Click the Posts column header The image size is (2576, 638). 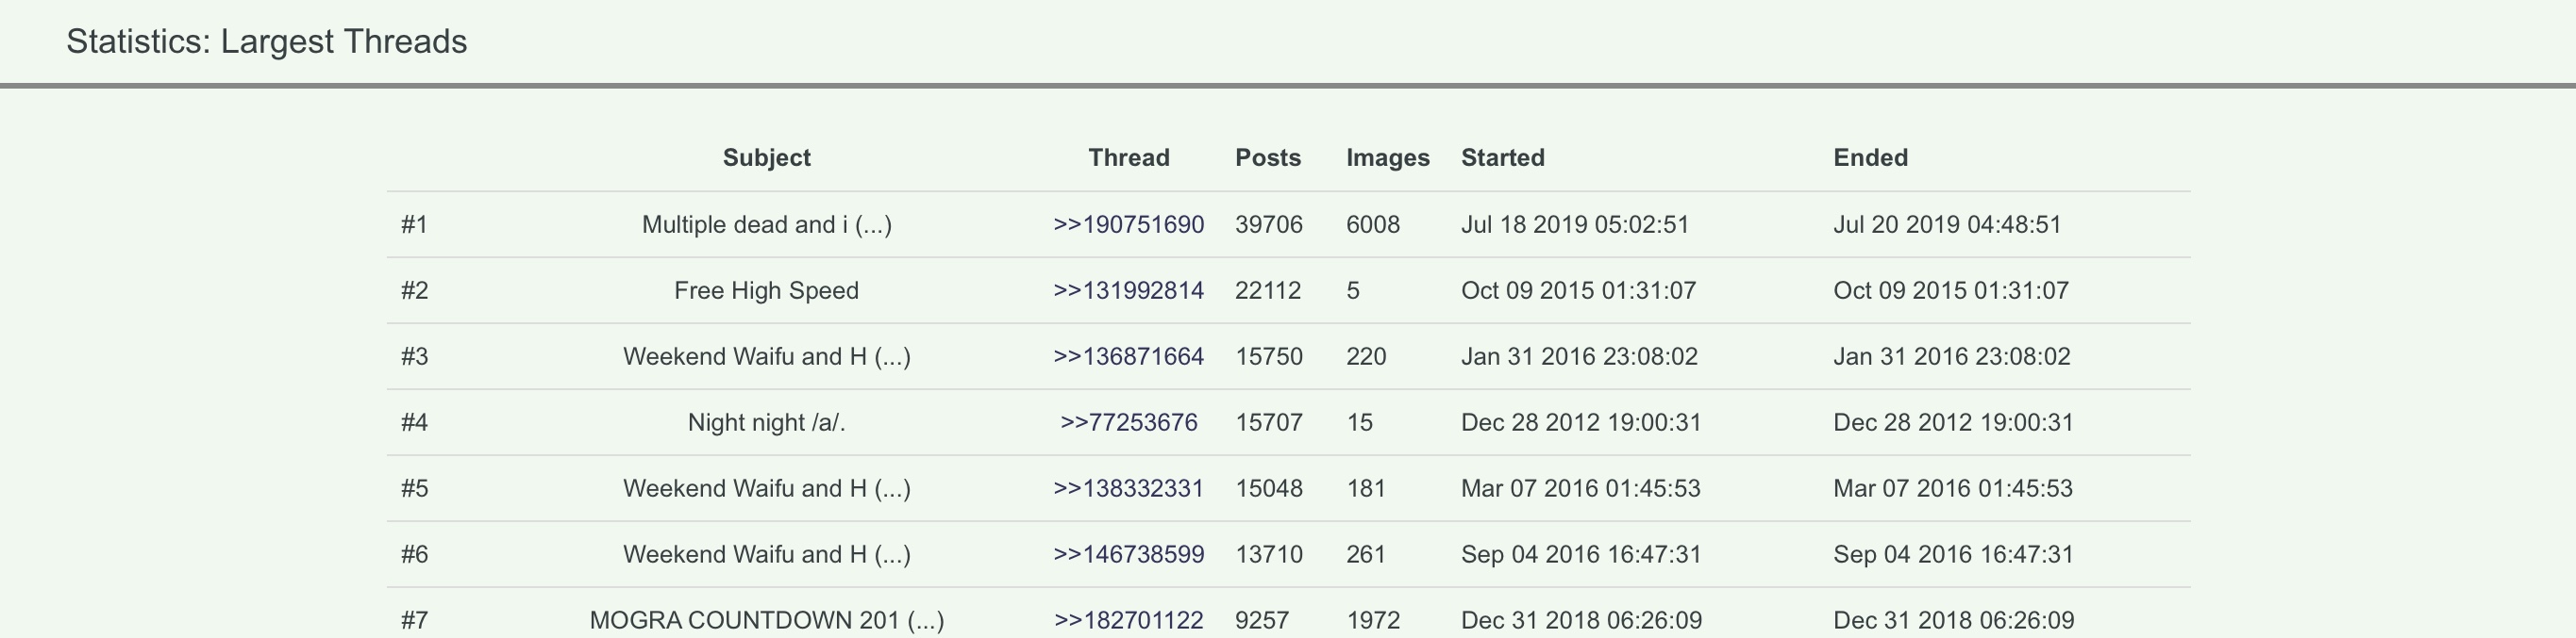pyautogui.click(x=1268, y=157)
